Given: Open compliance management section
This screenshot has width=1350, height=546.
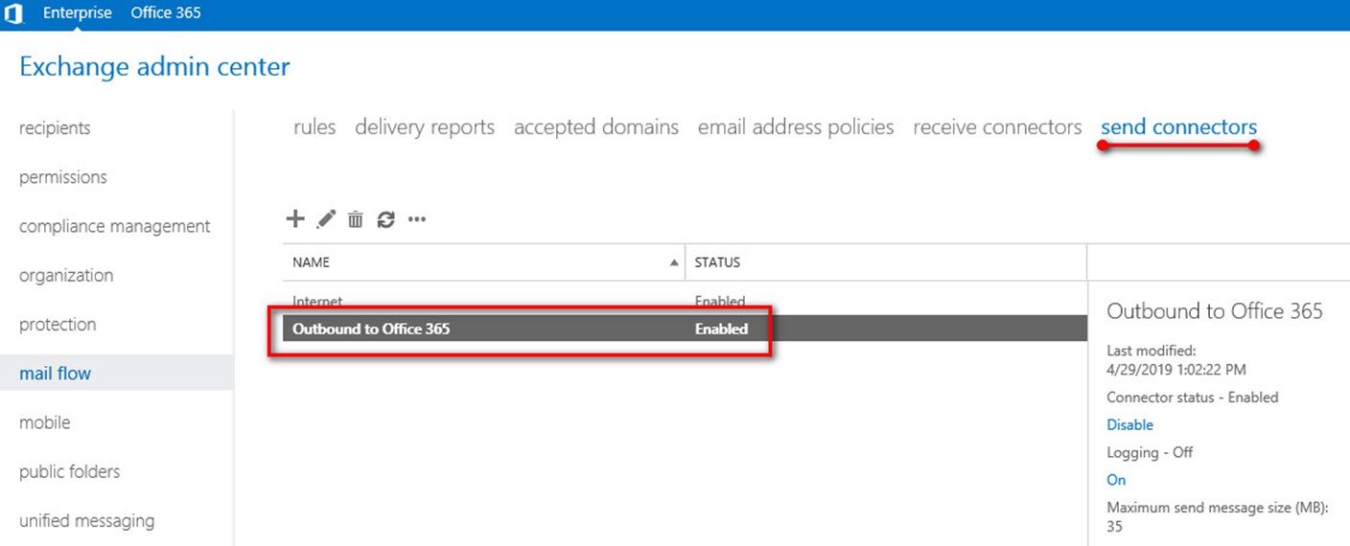Looking at the screenshot, I should [x=115, y=226].
